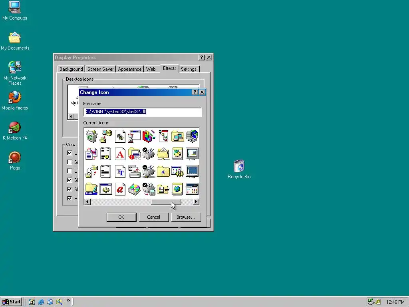The image size is (409, 307).
Task: Expand hidden Quick Launch items chevron
Action: tap(68, 301)
